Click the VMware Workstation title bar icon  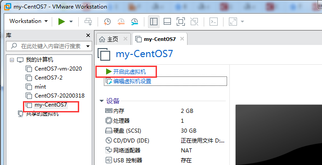tap(8, 6)
